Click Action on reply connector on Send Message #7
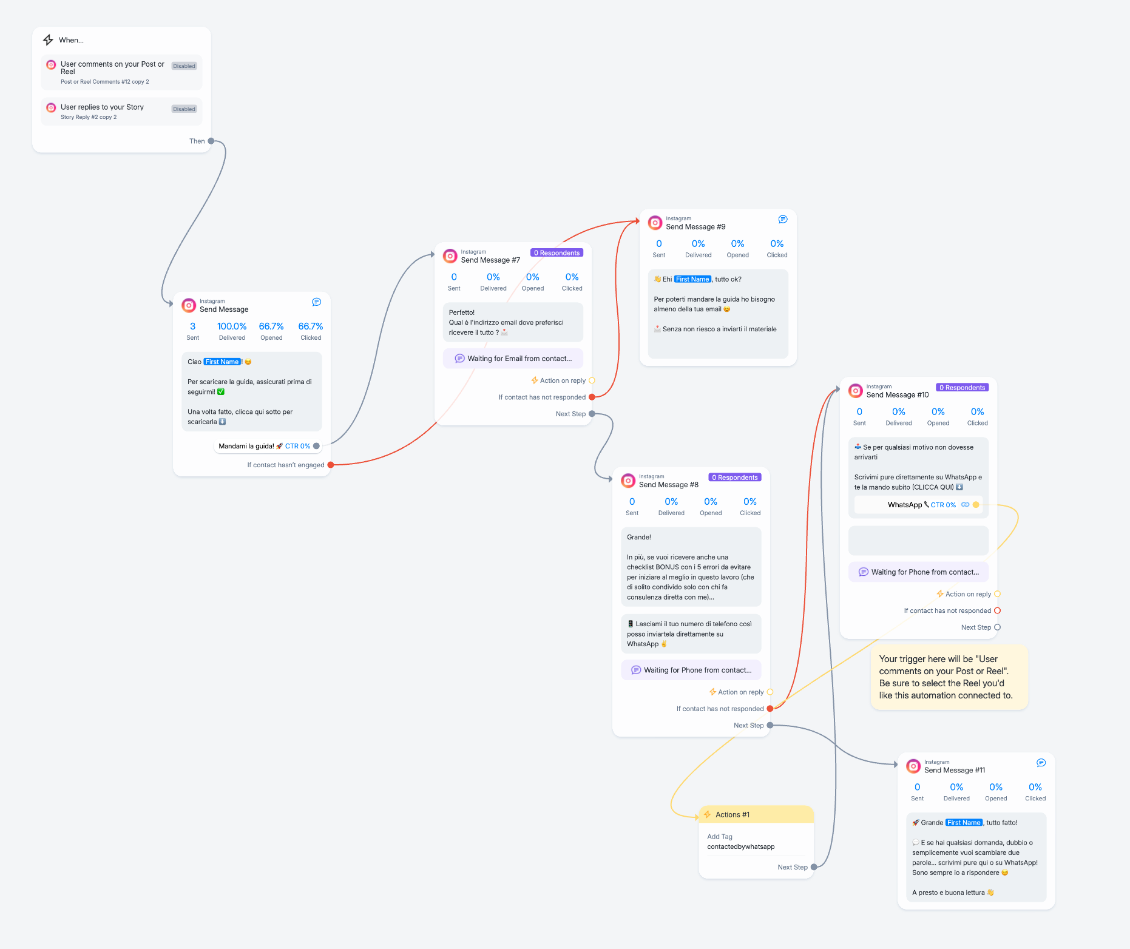This screenshot has width=1130, height=949. [592, 380]
